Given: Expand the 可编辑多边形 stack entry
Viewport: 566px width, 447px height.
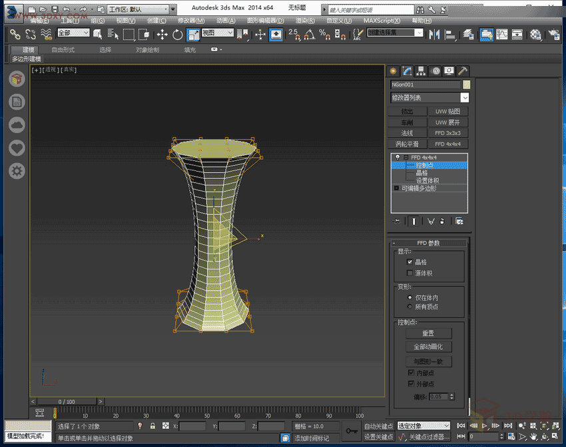Looking at the screenshot, I should point(397,188).
